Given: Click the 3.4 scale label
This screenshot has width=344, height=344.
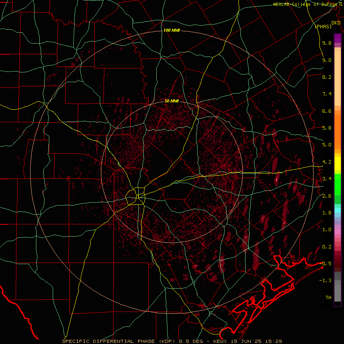Looking at the screenshot, I should click(x=327, y=179).
